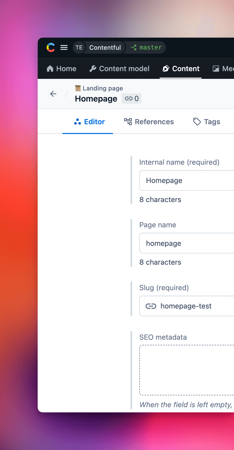Click the TE space avatar badge
Screen dimensions: 234x450
[79, 48]
